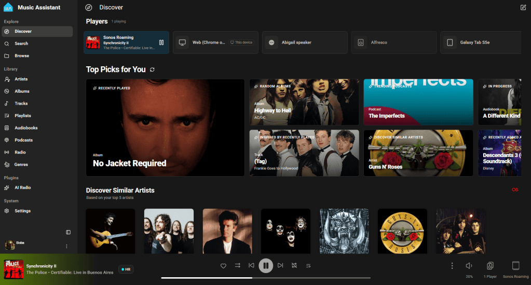Select the Abigail speaker player
The height and width of the screenshot is (285, 531).
pyautogui.click(x=305, y=42)
